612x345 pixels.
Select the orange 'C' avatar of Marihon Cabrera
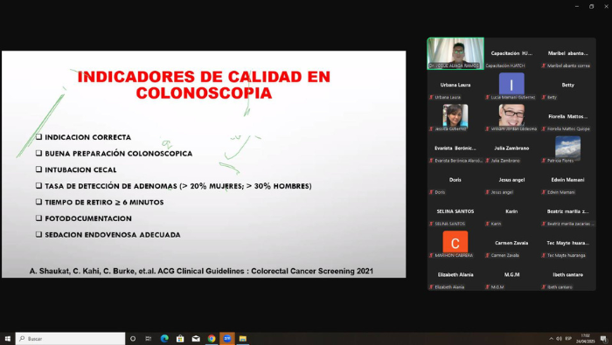(456, 242)
